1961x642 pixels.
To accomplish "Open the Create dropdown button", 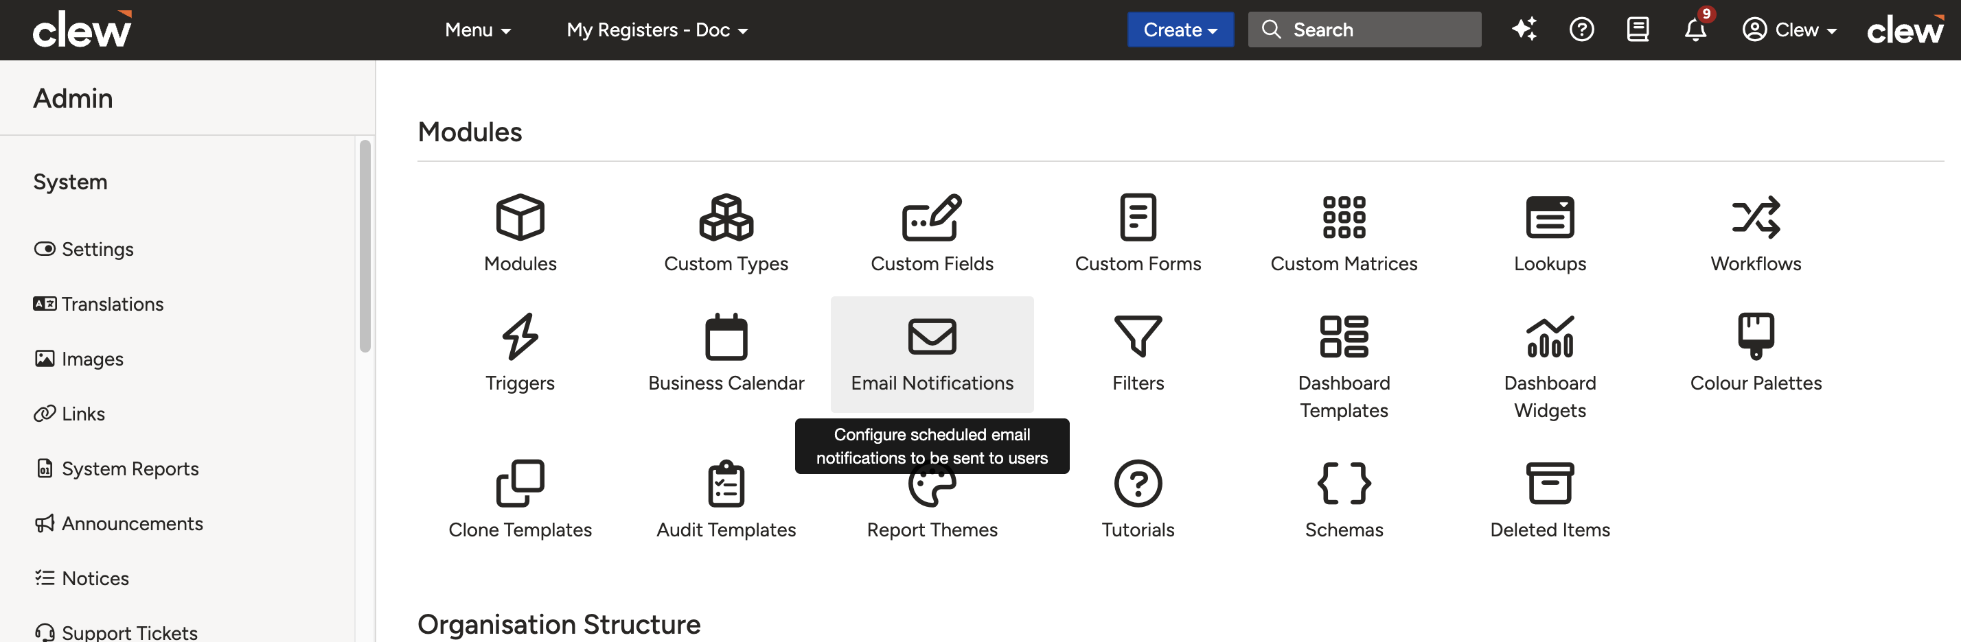I will [x=1180, y=29].
